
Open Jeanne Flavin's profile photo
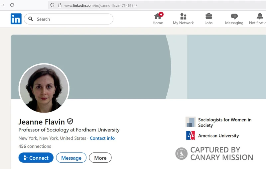point(44,88)
